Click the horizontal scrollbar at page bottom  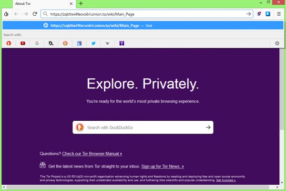(143, 186)
